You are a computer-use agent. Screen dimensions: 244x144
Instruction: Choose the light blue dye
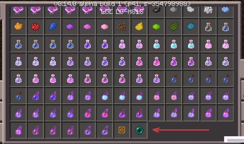(225, 10)
